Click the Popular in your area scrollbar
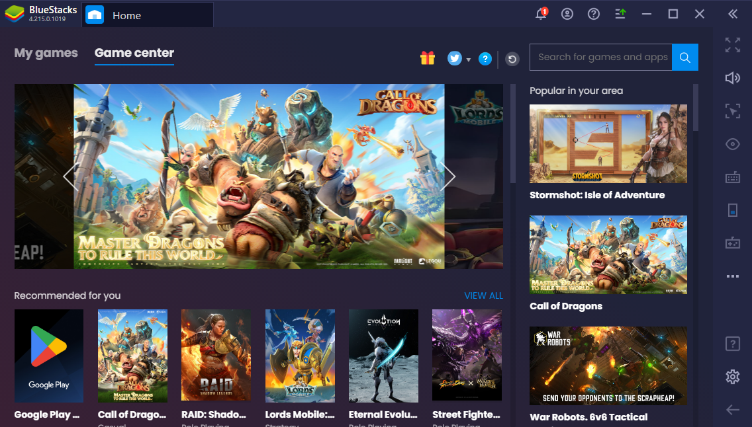 696,107
